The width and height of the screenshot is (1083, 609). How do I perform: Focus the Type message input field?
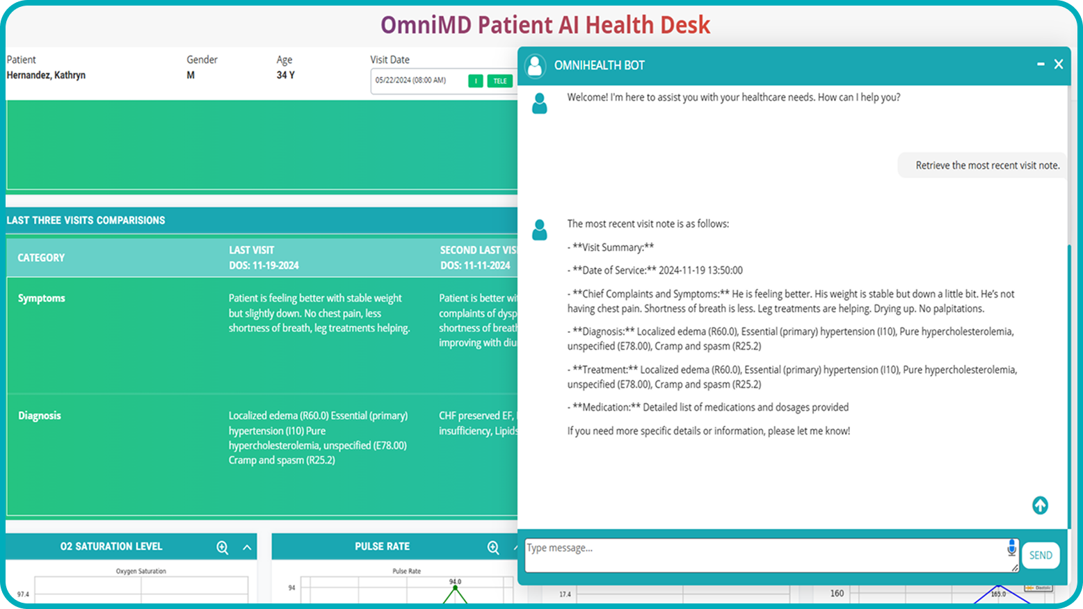(772, 555)
